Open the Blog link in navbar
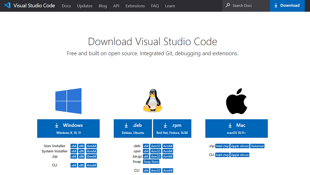Viewport: 310px width, 175px height. point(103,6)
